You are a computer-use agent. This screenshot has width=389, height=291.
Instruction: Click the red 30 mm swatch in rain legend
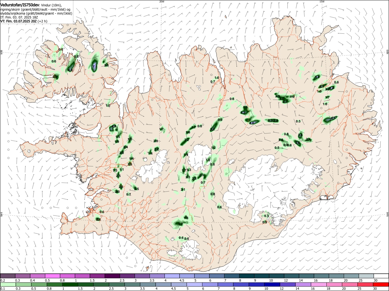click(381, 284)
